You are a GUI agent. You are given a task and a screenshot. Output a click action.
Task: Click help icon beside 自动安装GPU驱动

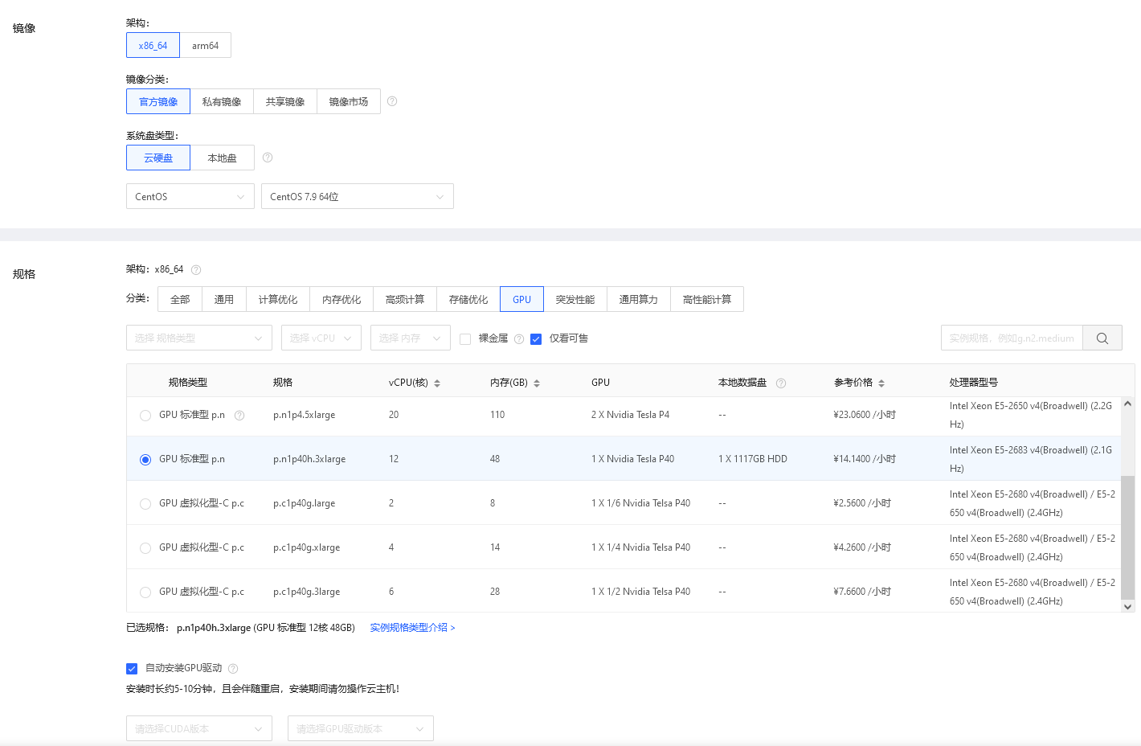tap(233, 669)
